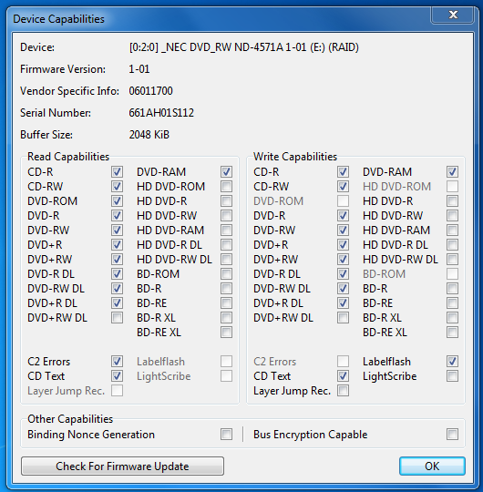Toggle DVD-R checkbox under Write Capabilities

(x=343, y=216)
